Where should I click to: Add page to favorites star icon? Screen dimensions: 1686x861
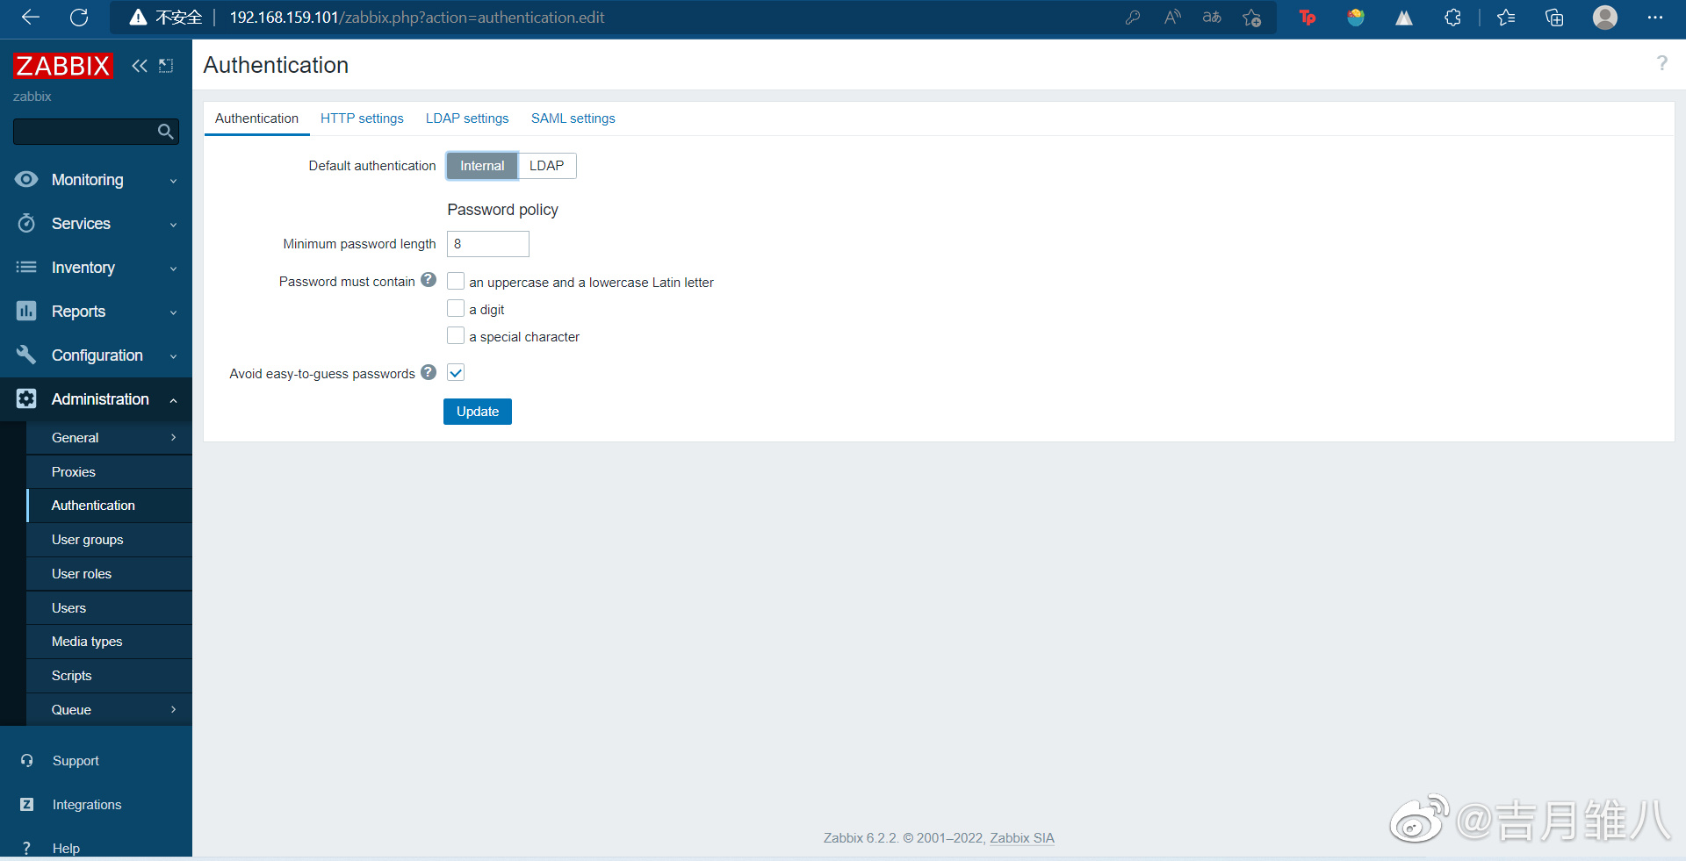tap(1252, 18)
